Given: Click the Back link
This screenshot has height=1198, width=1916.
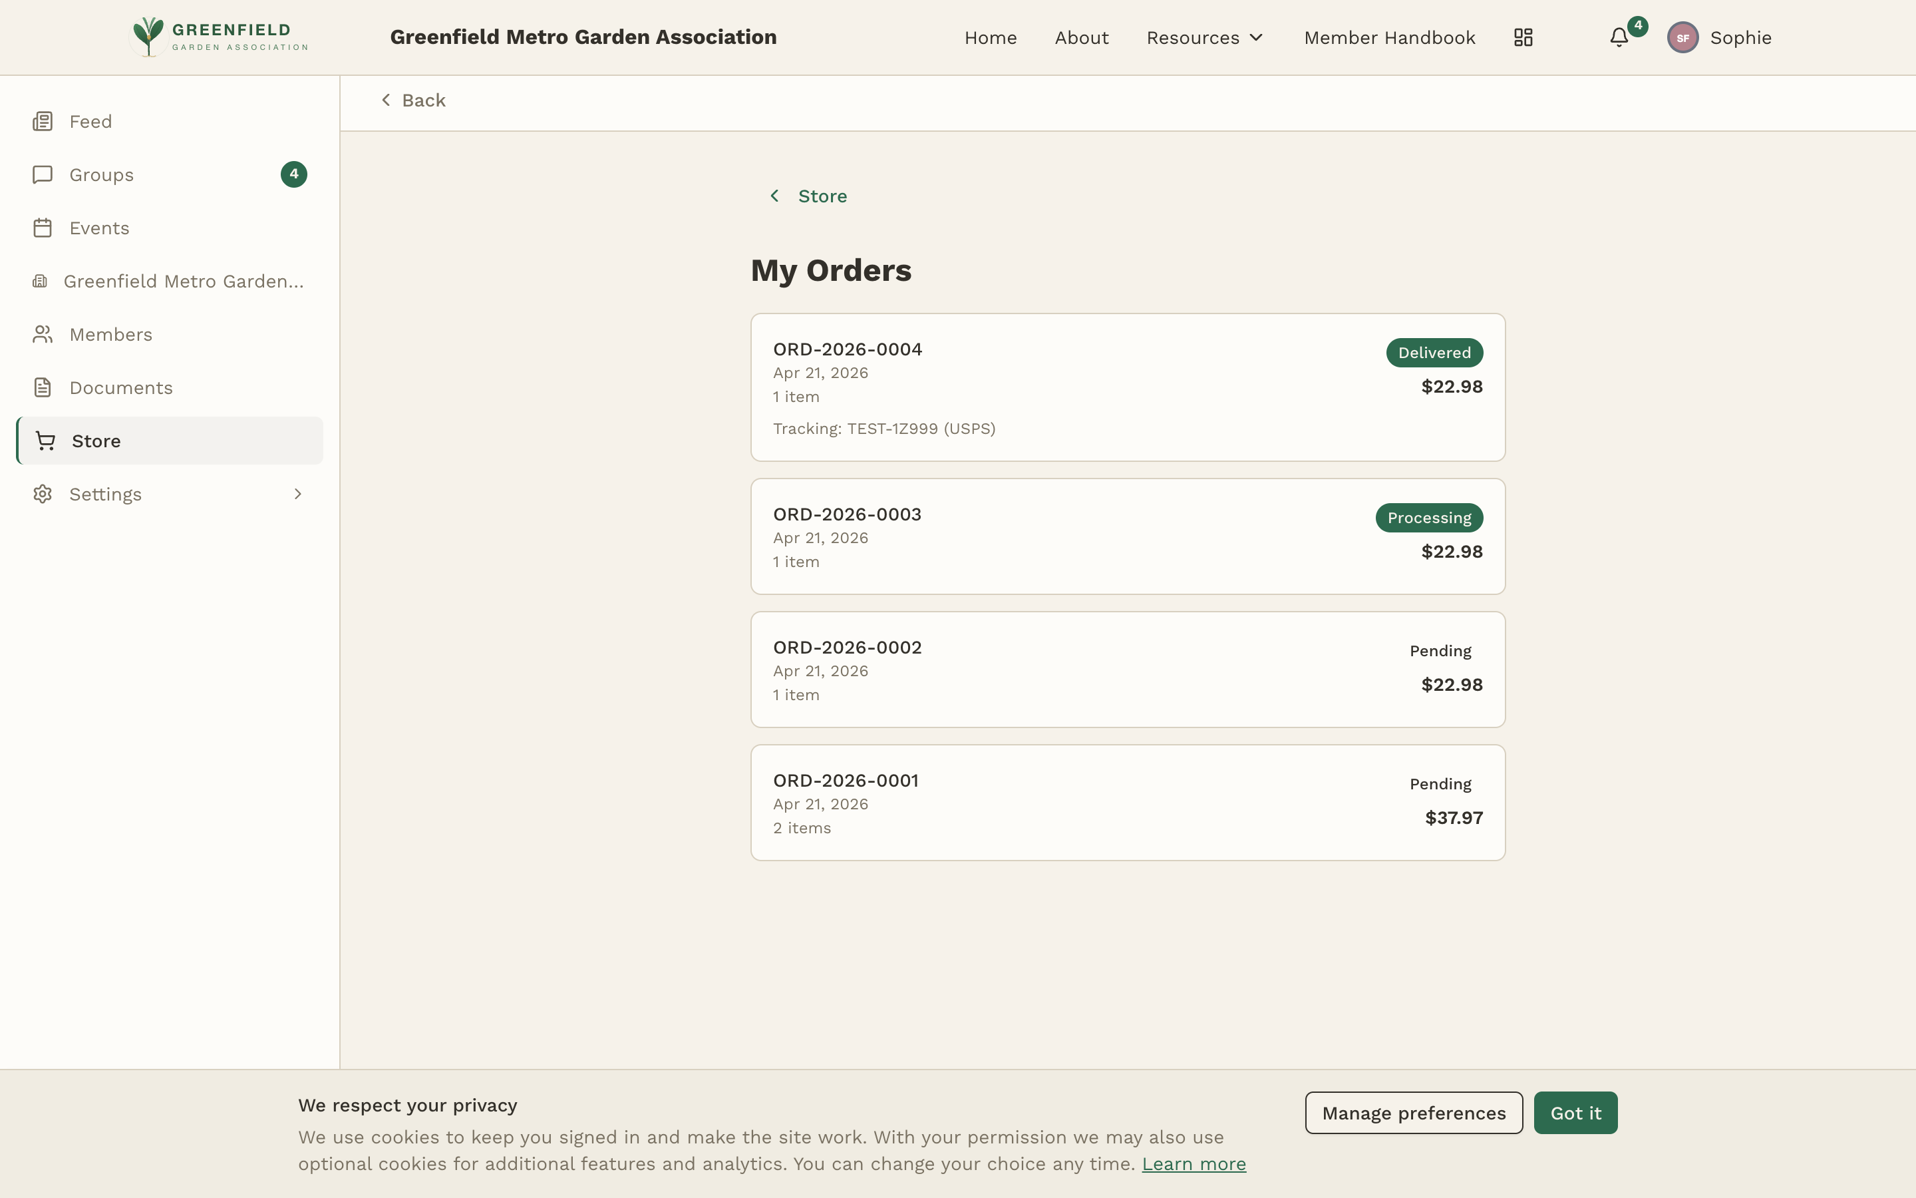Looking at the screenshot, I should click(x=412, y=100).
